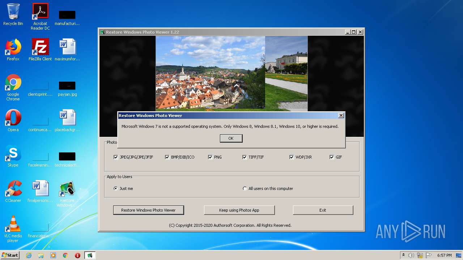Viewport: 463px width, 260px height.
Task: Click the town panorama preview image
Action: pos(210,73)
